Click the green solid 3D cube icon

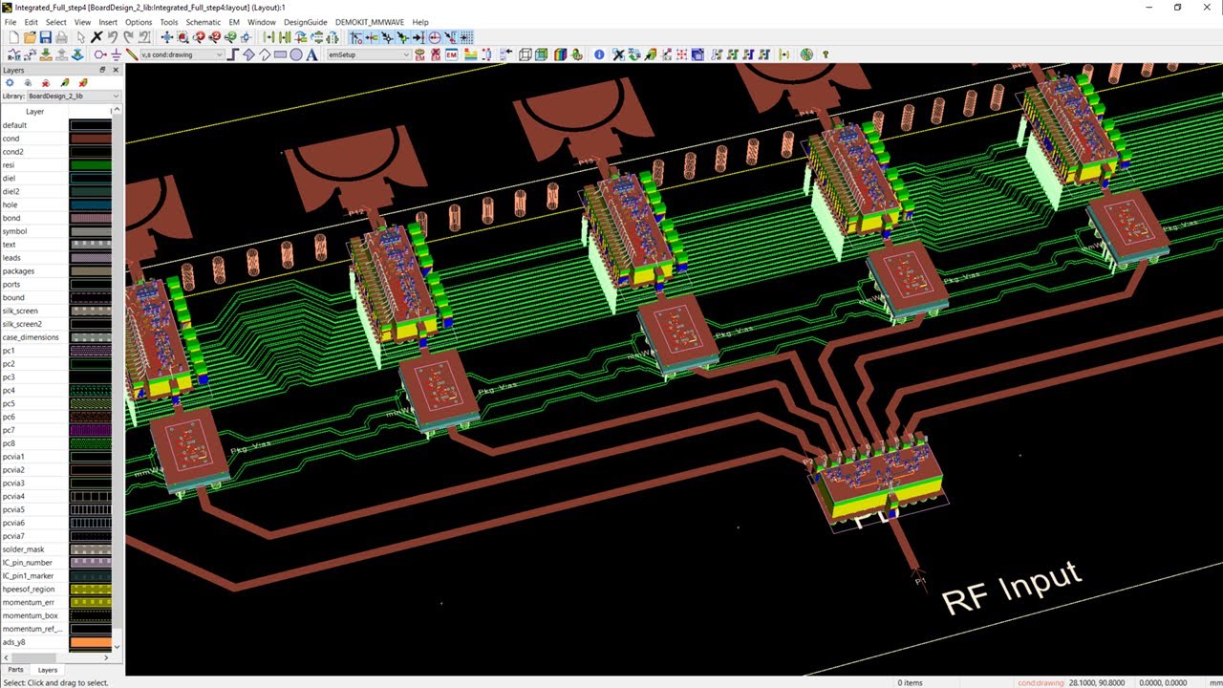[x=542, y=54]
